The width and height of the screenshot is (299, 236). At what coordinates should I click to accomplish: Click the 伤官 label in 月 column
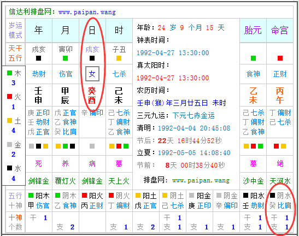point(66,74)
